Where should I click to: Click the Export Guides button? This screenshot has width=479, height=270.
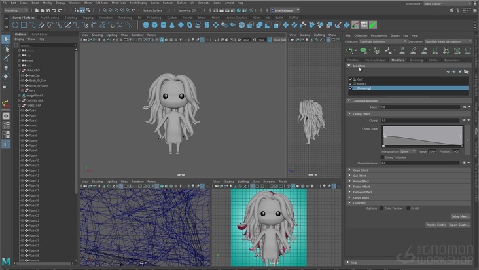[x=459, y=225]
